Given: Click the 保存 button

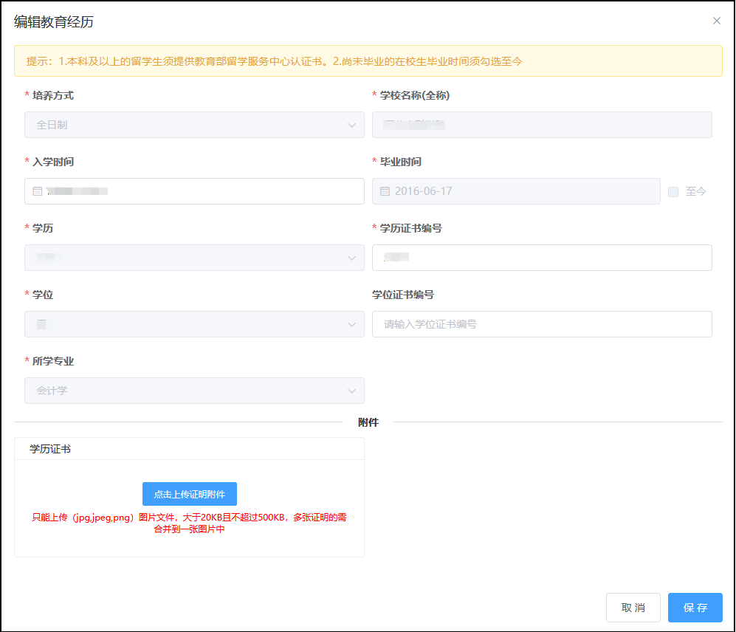Looking at the screenshot, I should pos(695,607).
